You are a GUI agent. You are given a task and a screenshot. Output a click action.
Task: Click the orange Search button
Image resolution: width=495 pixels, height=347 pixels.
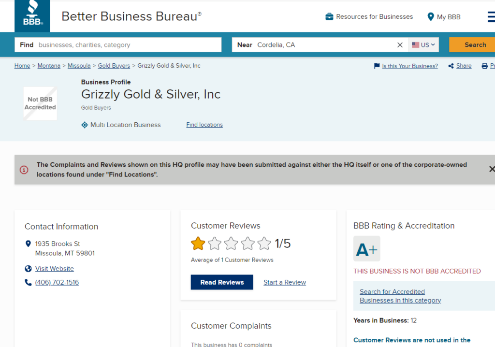coord(472,45)
